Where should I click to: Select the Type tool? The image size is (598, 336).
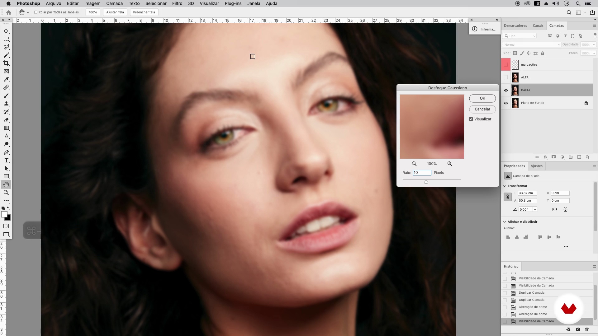6,161
